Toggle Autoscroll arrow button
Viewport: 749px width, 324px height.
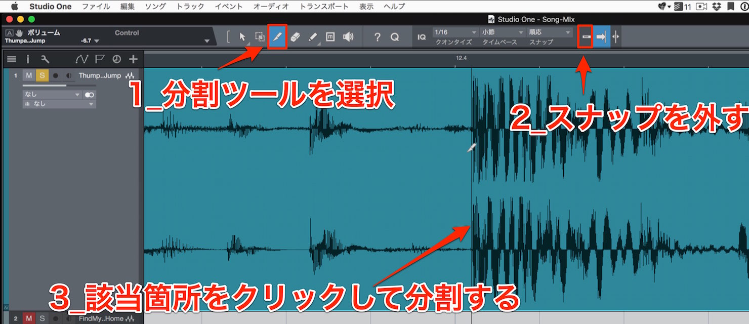click(601, 37)
